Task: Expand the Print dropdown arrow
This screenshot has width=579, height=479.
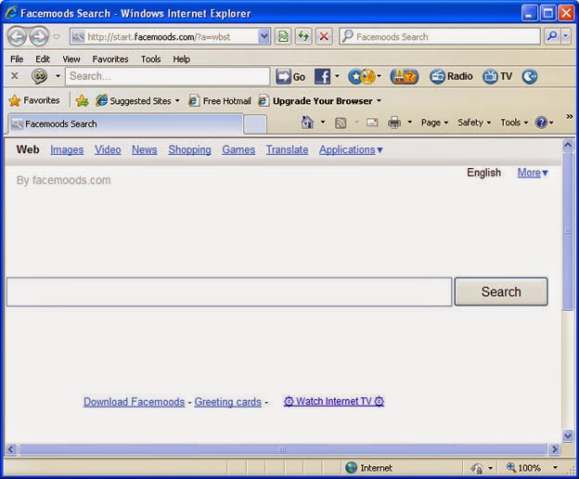Action: pyautogui.click(x=409, y=123)
